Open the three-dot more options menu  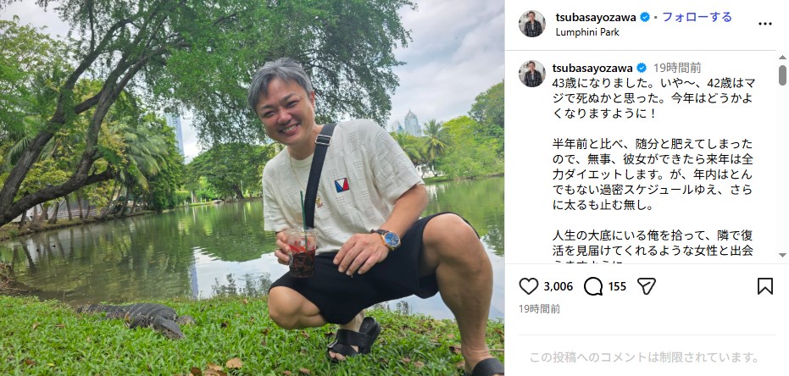(x=764, y=24)
